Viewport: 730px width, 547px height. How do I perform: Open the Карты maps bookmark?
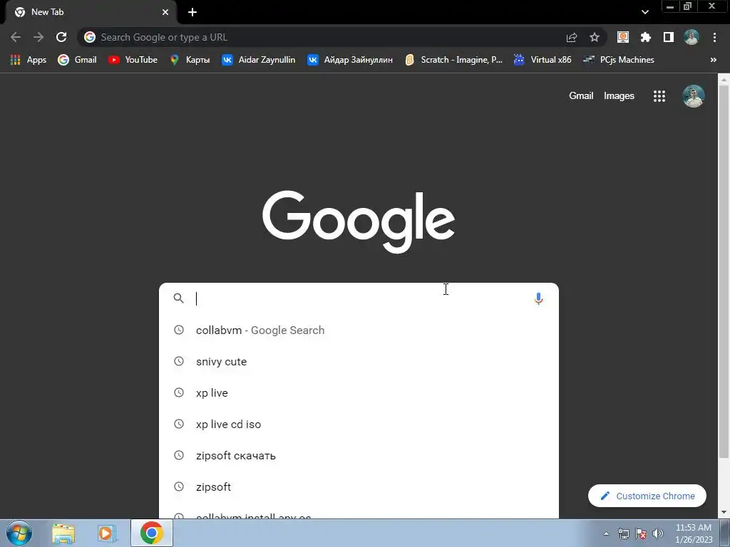190,60
